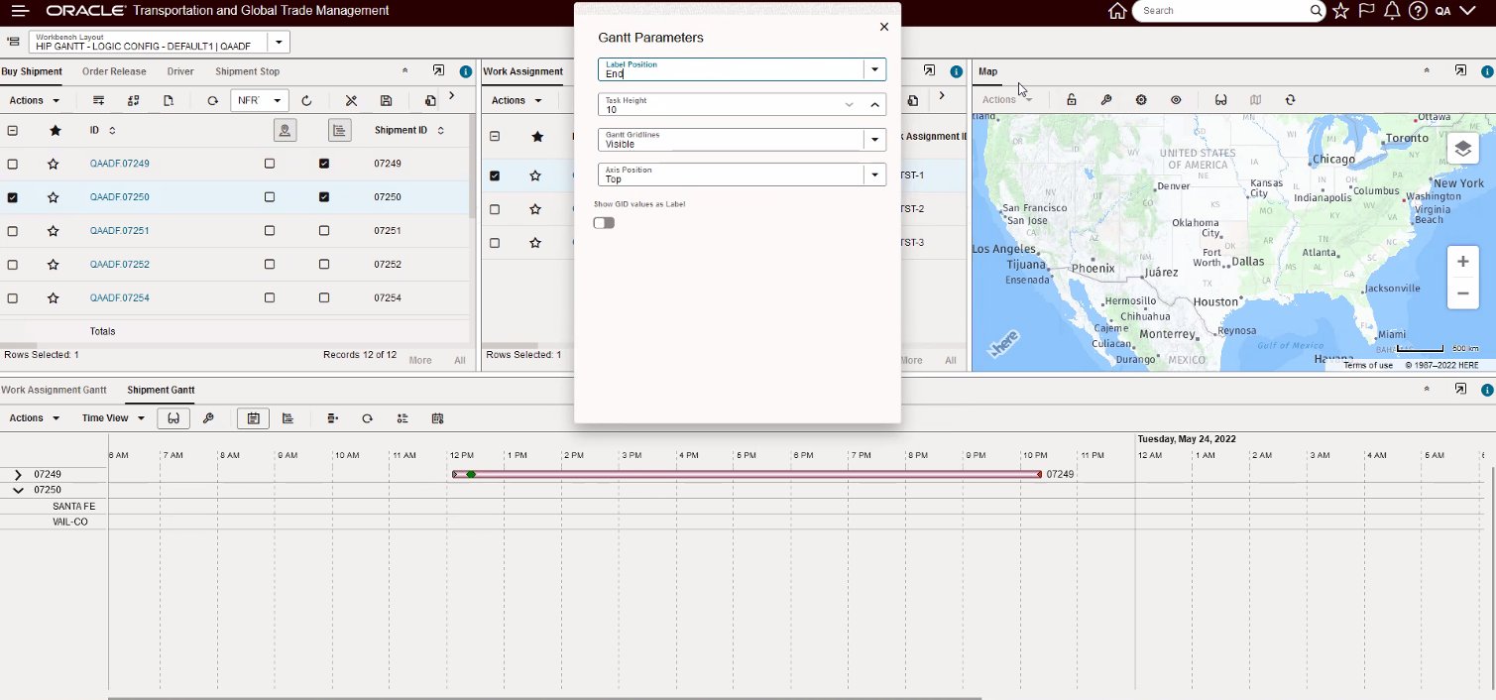Open the notifications bell icon
This screenshot has height=700, width=1496.
click(1392, 11)
